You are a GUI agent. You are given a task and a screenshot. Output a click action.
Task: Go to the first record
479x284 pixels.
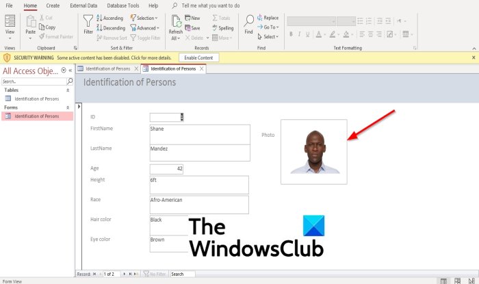tap(94, 274)
